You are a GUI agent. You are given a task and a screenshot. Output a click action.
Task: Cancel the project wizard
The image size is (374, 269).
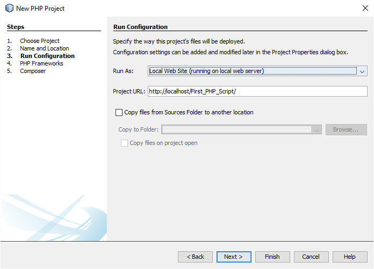(x=311, y=257)
